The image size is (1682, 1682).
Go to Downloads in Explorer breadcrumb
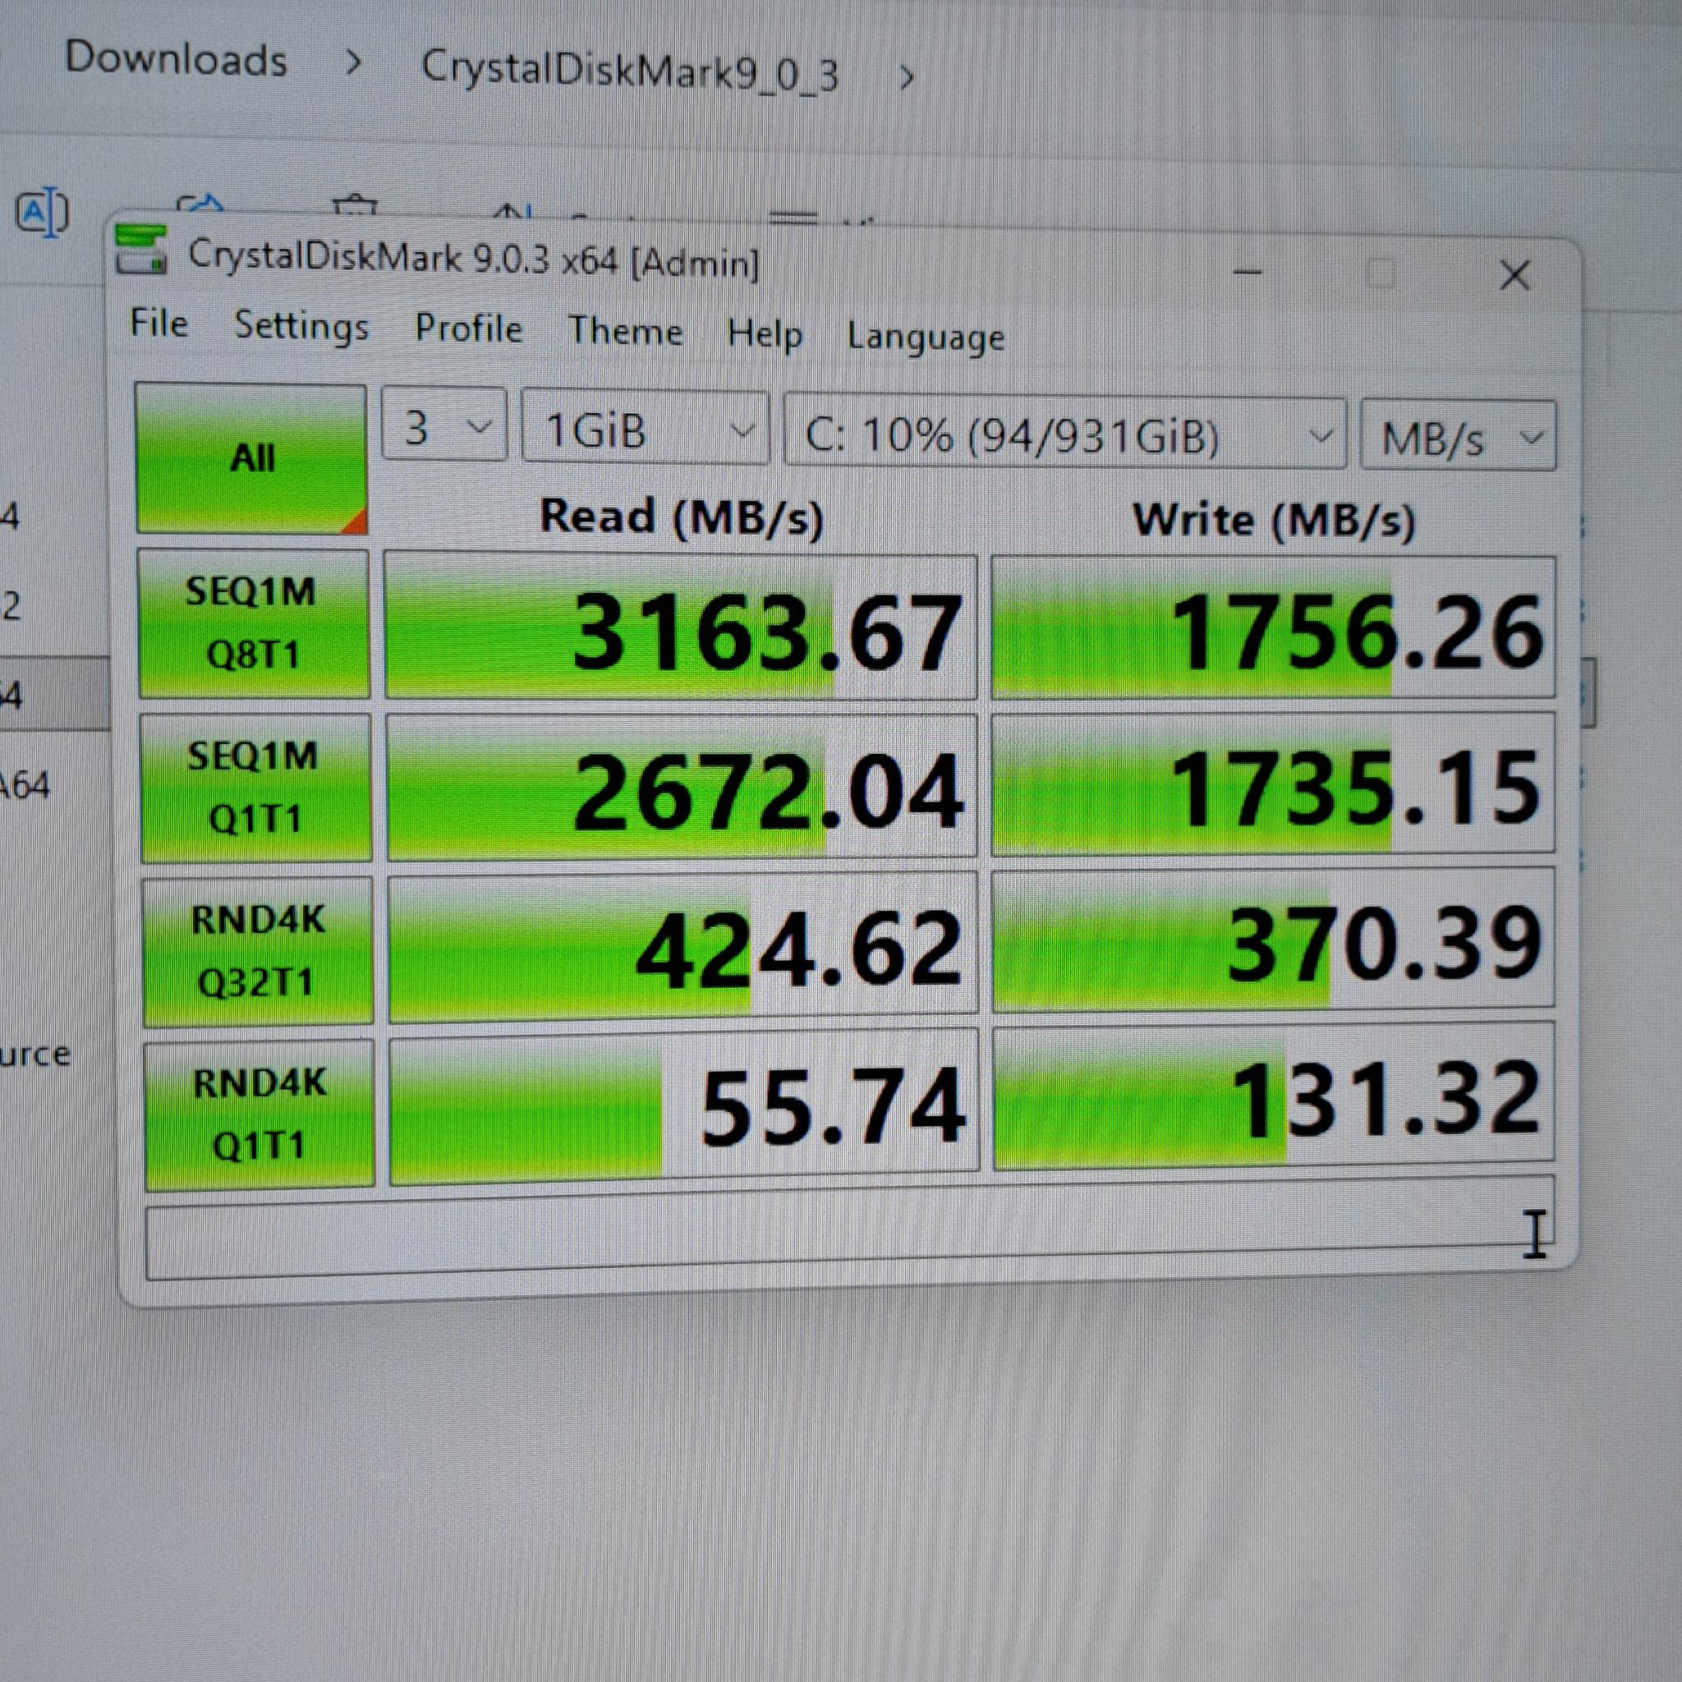[x=176, y=59]
